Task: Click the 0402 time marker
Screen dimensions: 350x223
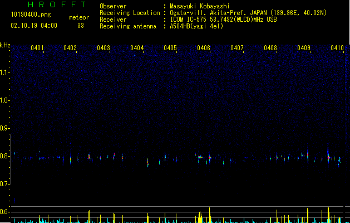Action: pos(70,48)
